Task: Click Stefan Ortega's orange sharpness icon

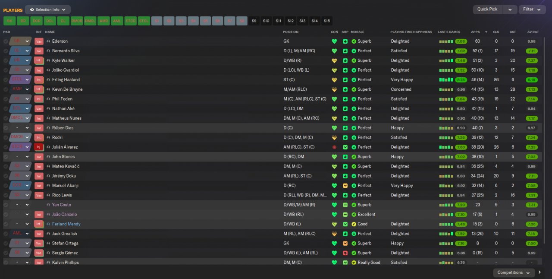Action: pos(345,243)
